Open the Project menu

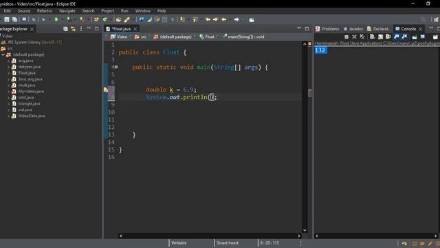[108, 11]
